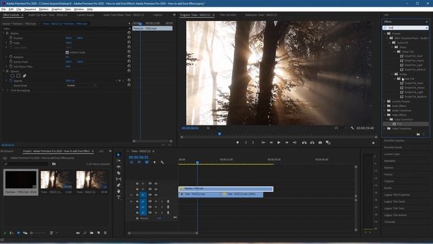This screenshot has width=433, height=244.
Task: Expand the Time Remapping group
Action: point(3,90)
